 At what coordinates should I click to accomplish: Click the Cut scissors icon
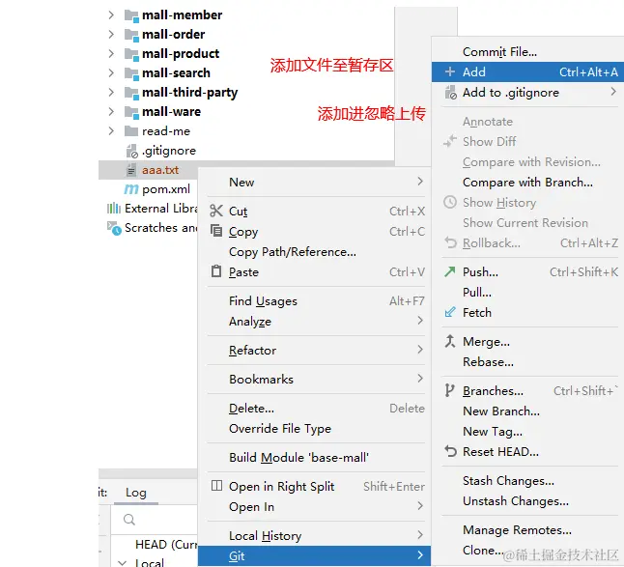(216, 211)
